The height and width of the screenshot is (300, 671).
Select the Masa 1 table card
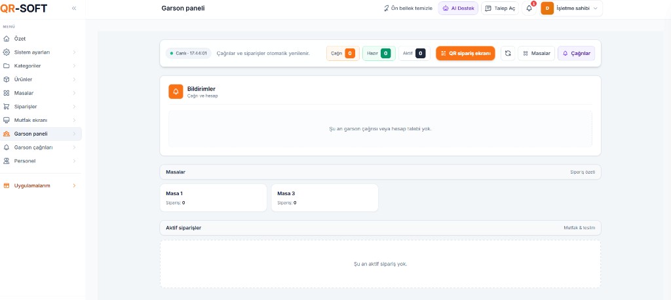(213, 198)
